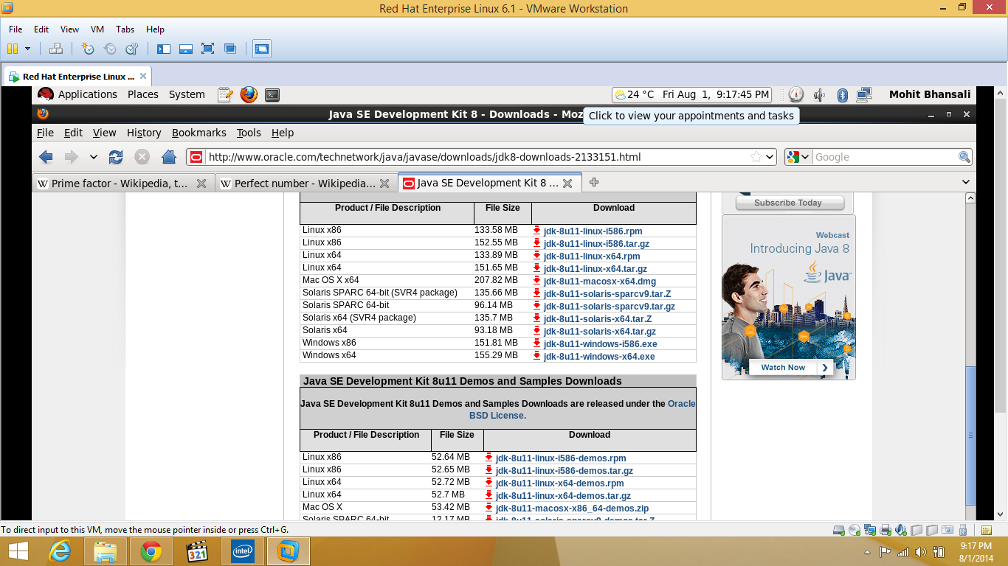Click the search magnifier icon
The width and height of the screenshot is (1008, 566).
(964, 157)
